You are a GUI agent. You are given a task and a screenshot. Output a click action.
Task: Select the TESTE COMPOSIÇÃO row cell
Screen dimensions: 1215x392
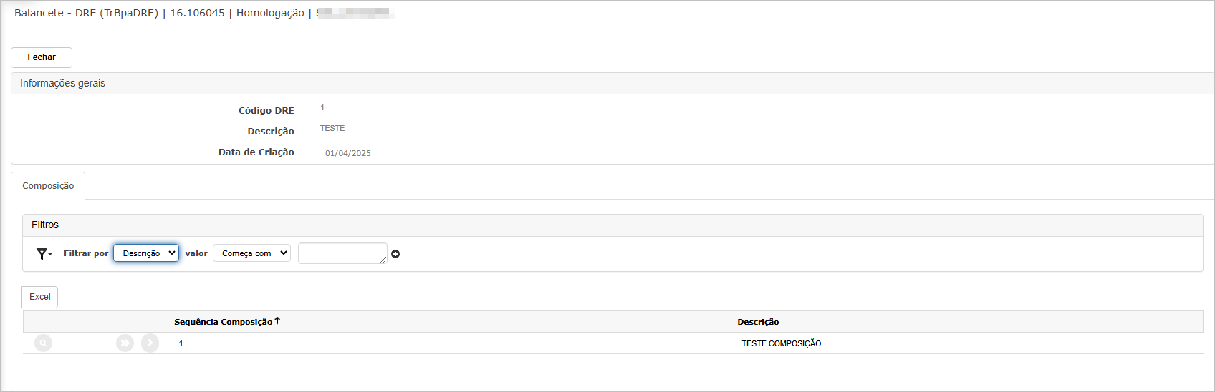click(782, 343)
